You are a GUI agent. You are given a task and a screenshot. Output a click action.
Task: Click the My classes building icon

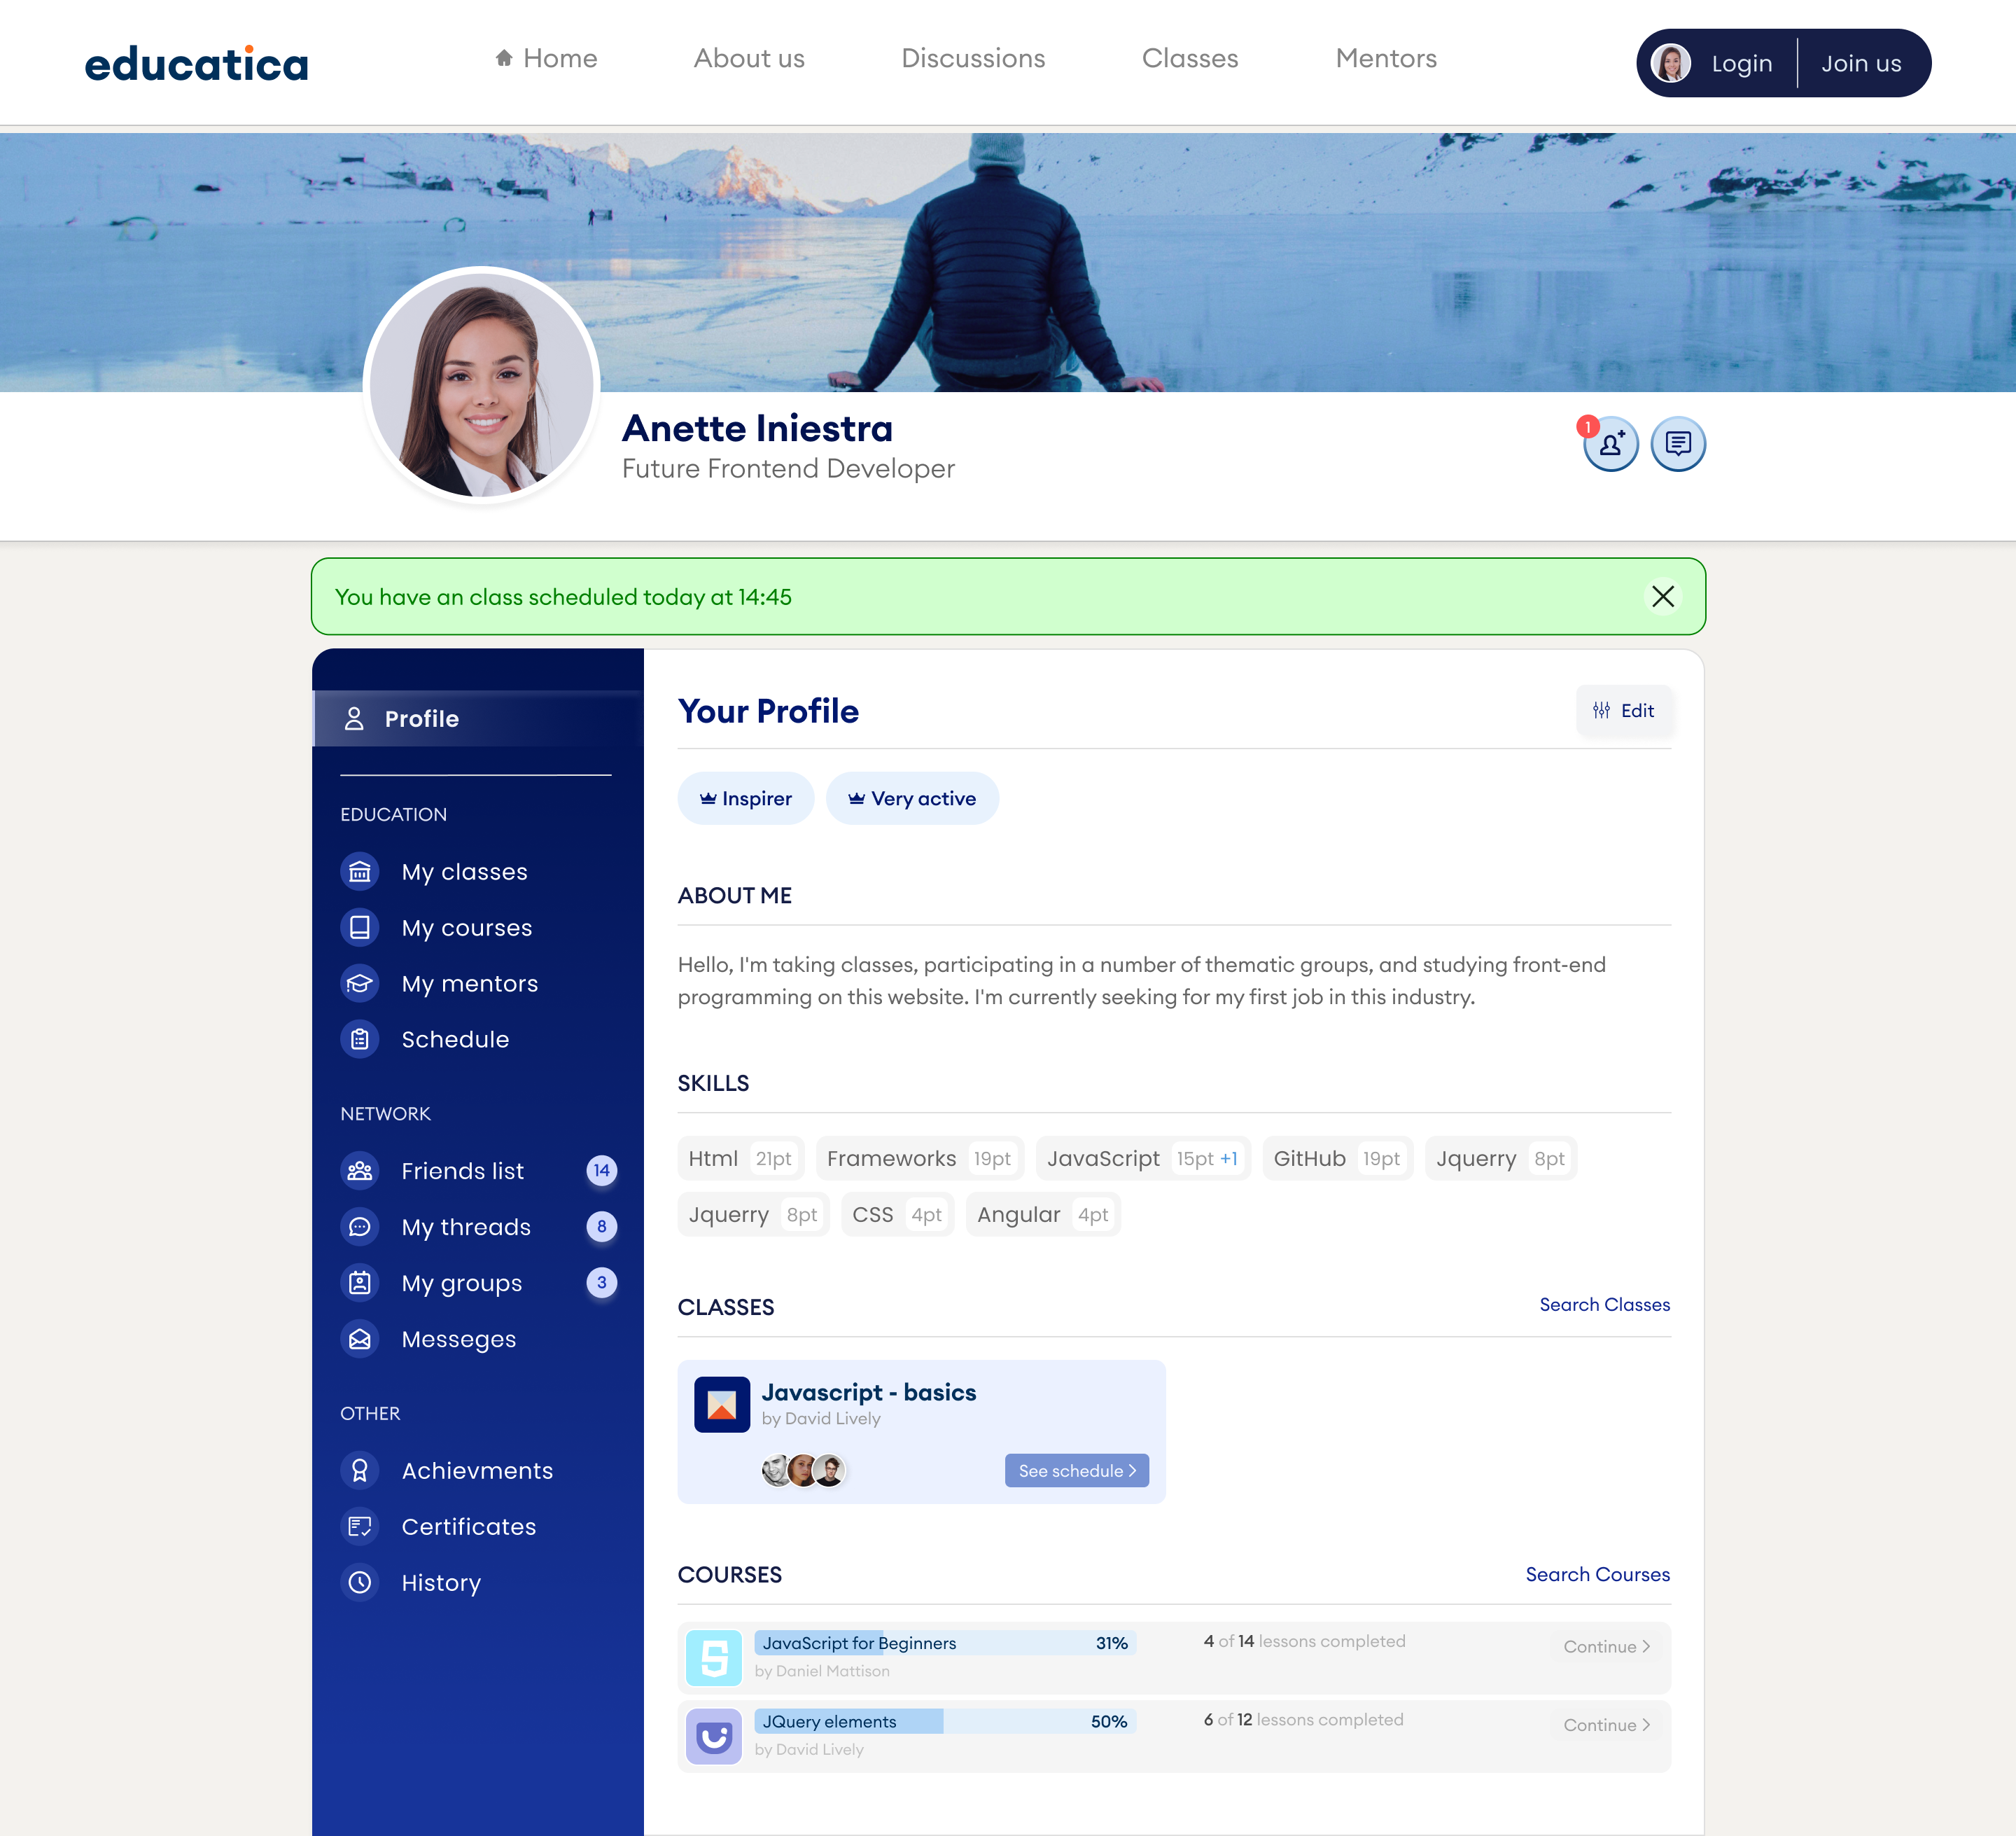click(x=360, y=872)
